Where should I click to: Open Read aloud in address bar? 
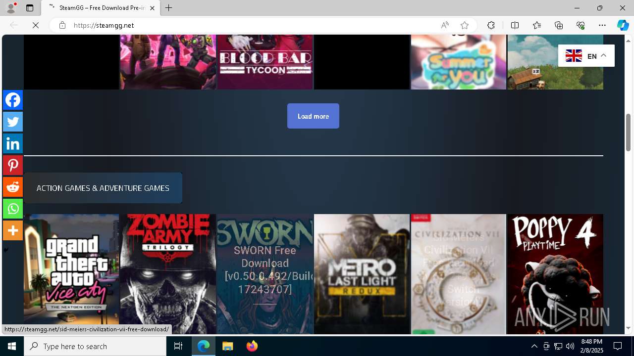445,25
